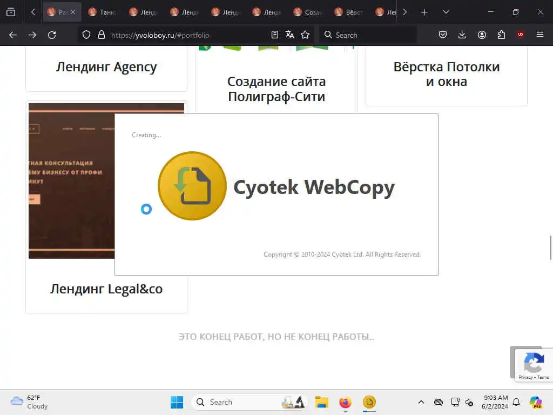This screenshot has height=415, width=553.
Task: Show site security lock info
Action: pyautogui.click(x=102, y=35)
